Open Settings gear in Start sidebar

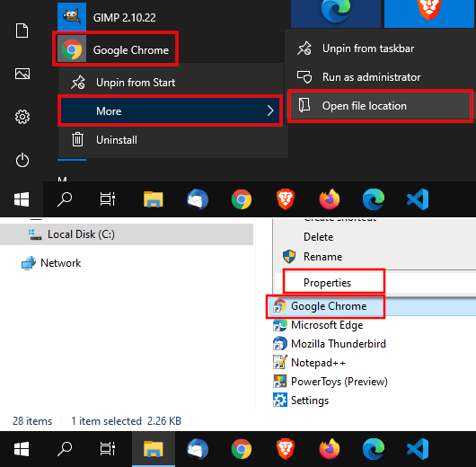click(22, 117)
